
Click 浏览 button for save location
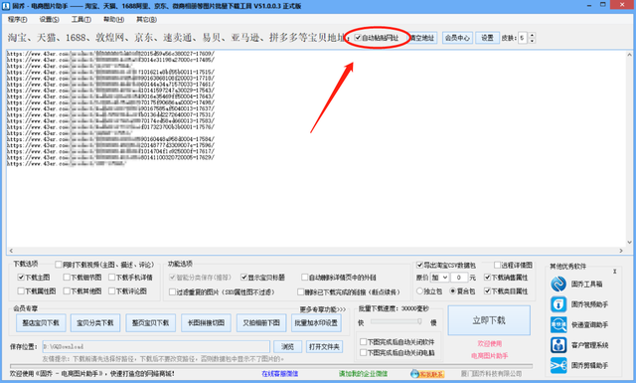click(287, 347)
